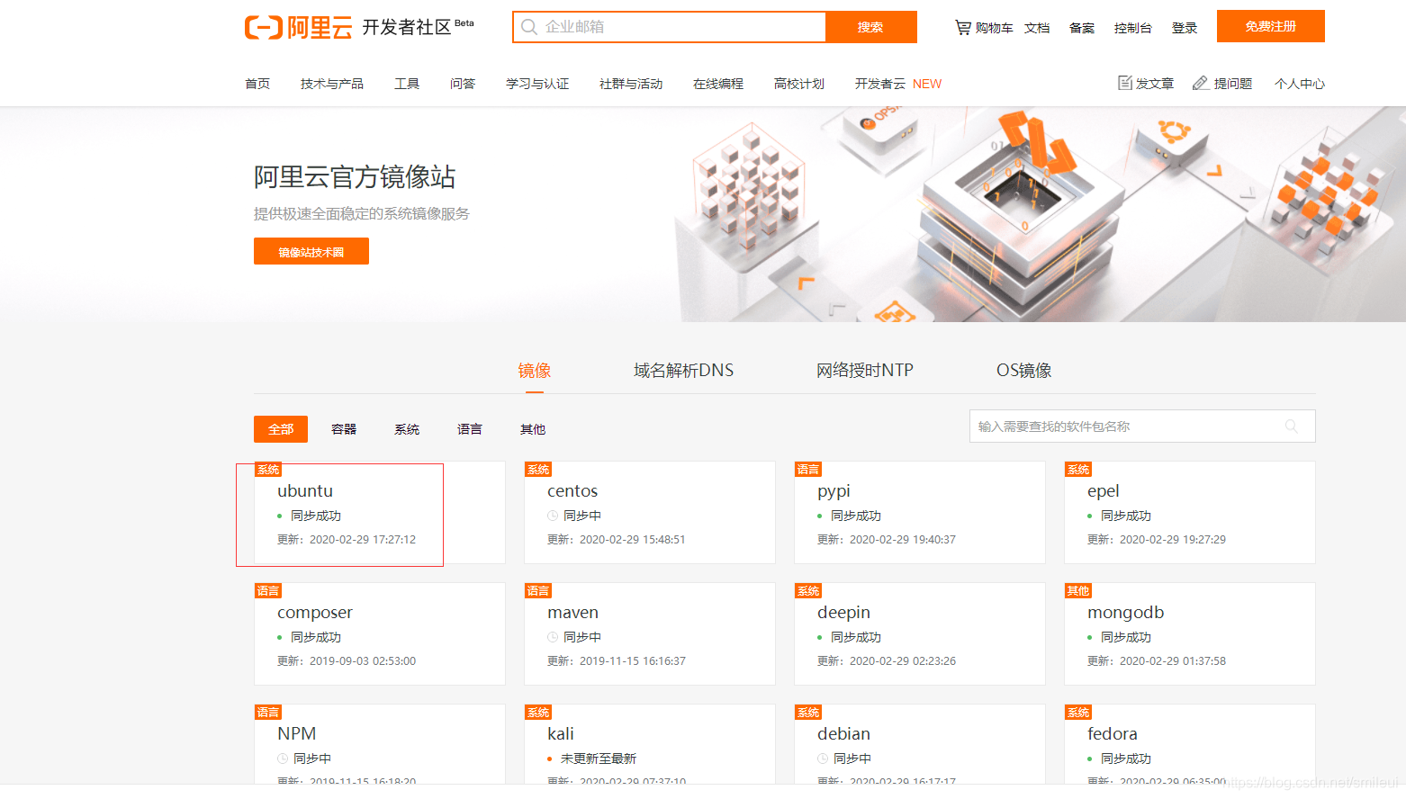Click epel 同步成功 status text
This screenshot has width=1406, height=799.
pyautogui.click(x=1126, y=516)
